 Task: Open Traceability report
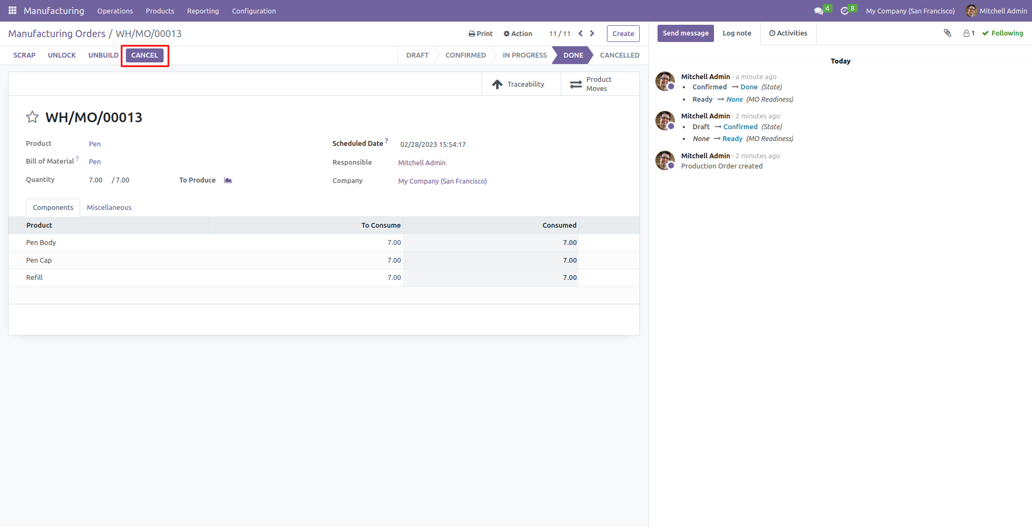(519, 85)
